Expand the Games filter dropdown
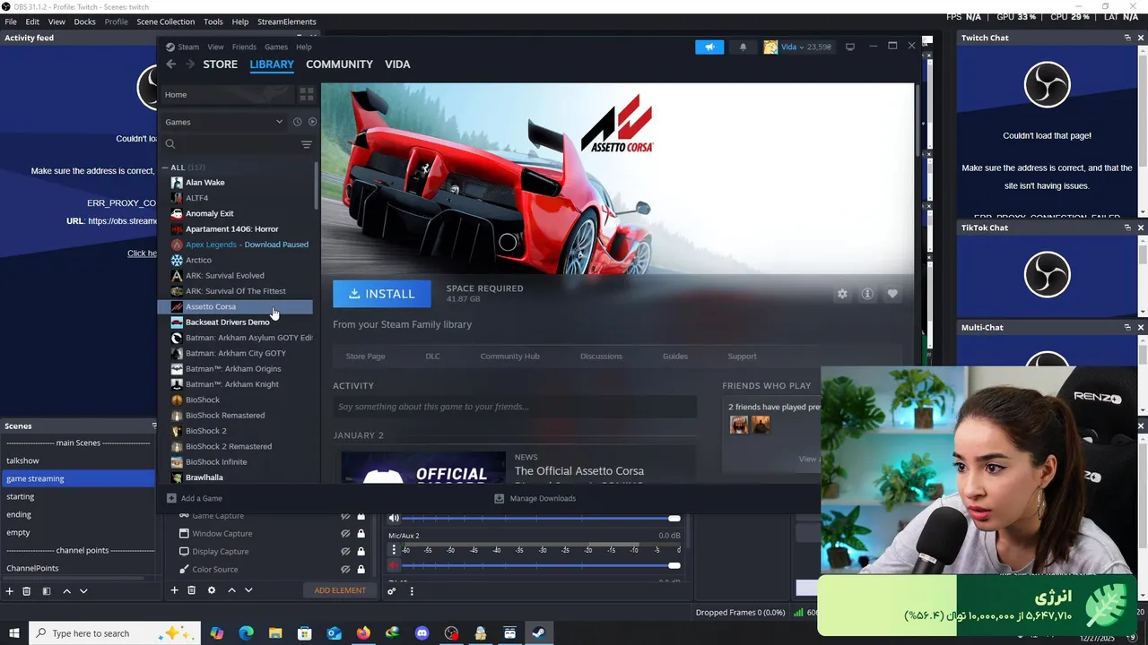Screen dimensions: 1148x645 tap(279, 122)
